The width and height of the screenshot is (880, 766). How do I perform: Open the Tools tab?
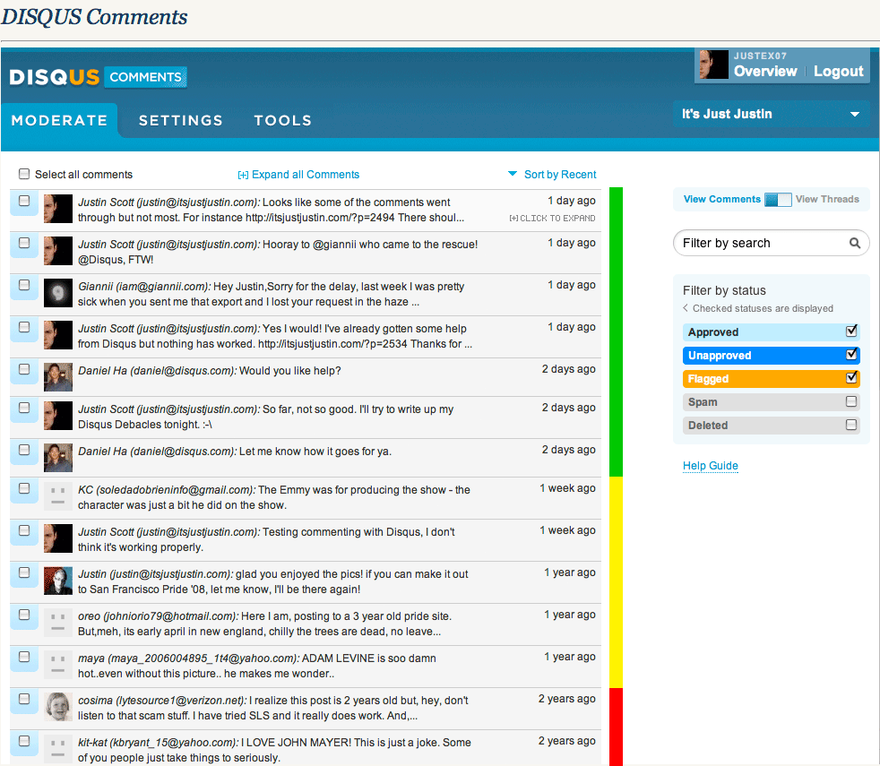(282, 121)
